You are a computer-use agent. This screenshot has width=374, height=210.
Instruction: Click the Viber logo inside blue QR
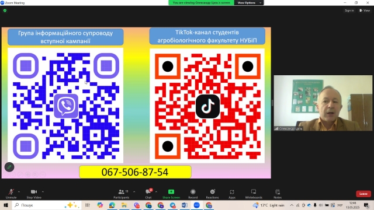(66, 106)
